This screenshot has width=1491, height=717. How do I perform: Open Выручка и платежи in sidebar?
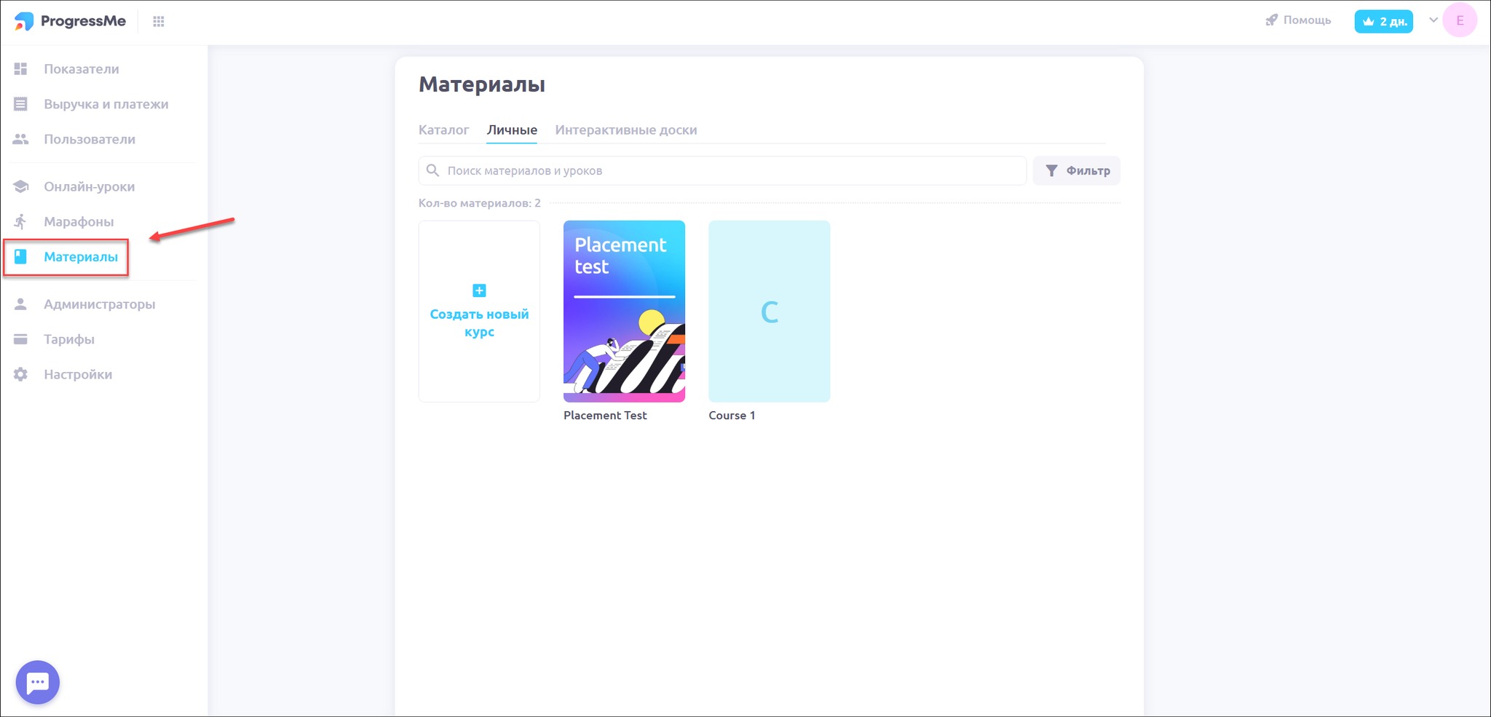click(106, 104)
